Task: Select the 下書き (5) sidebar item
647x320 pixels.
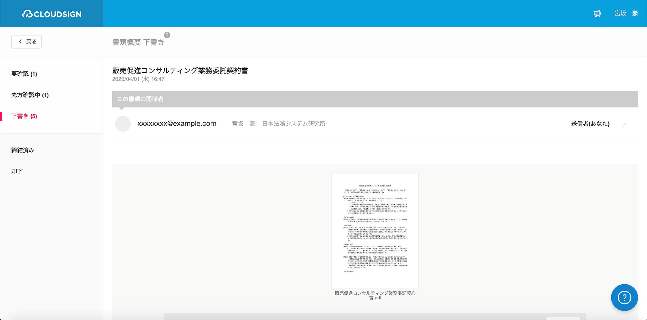Action: (x=24, y=116)
